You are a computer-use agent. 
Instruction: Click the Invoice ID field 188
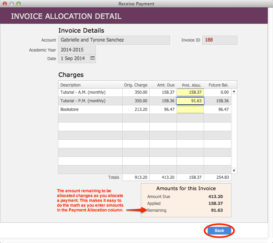(x=219, y=40)
